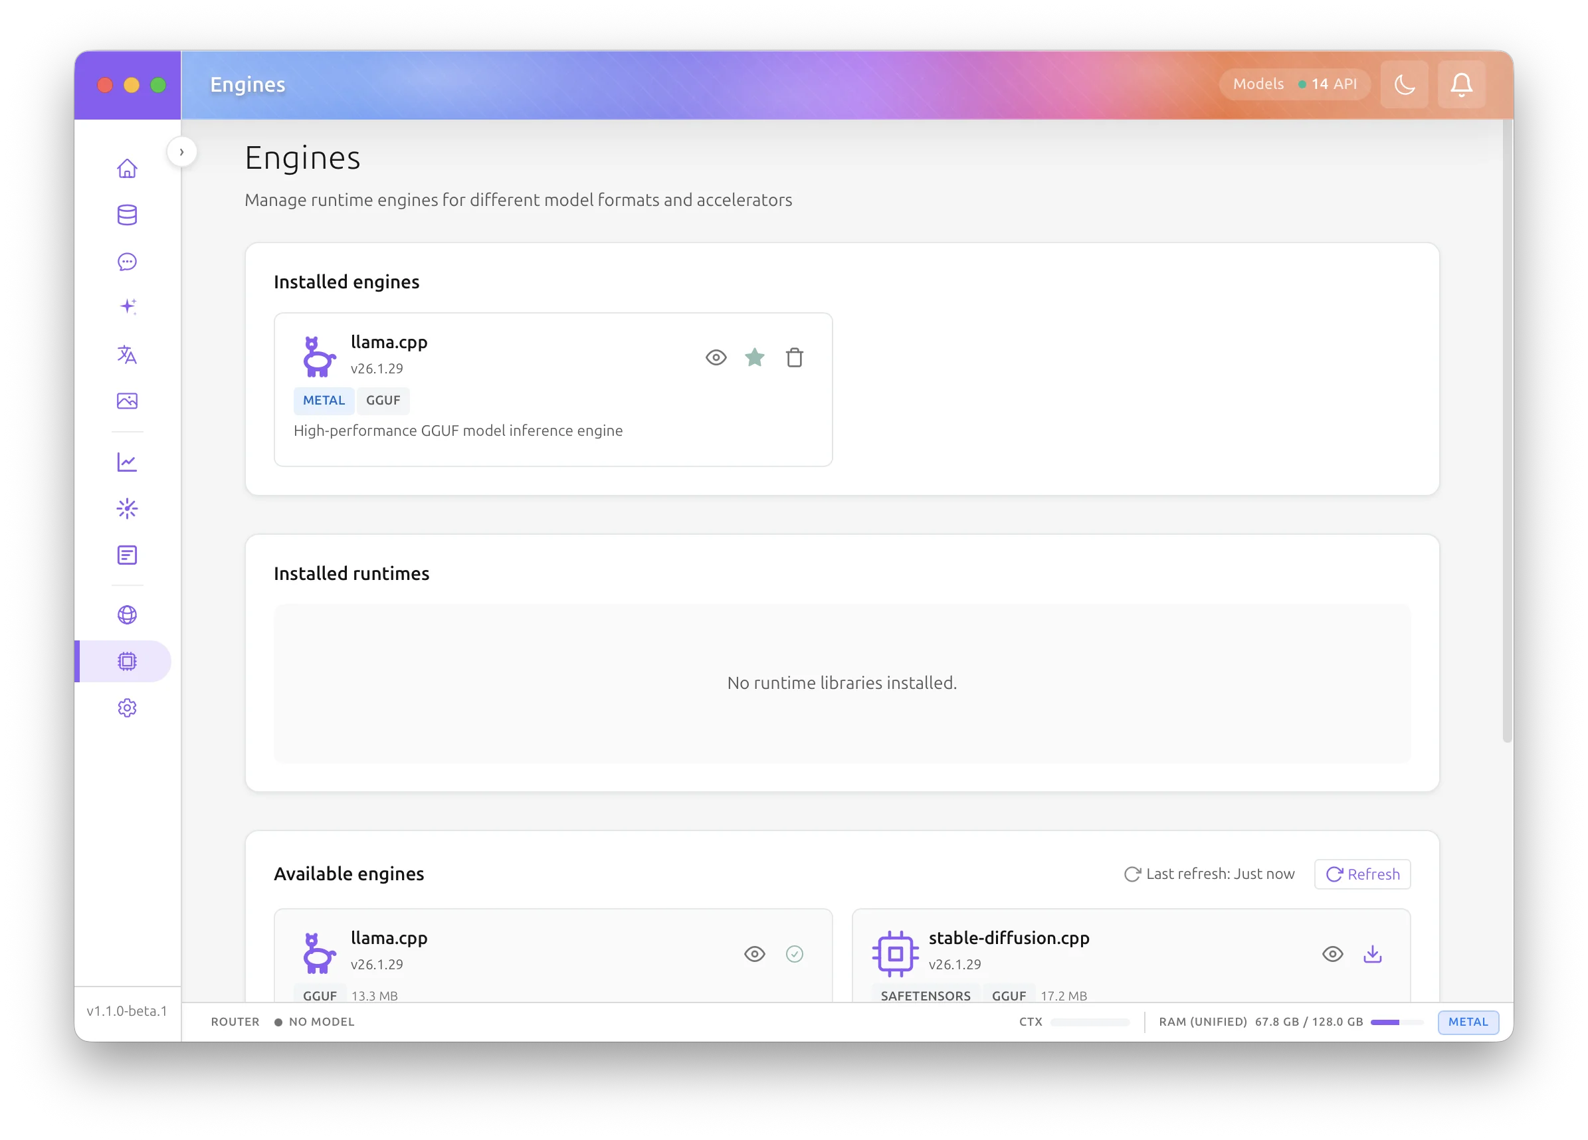Open the Settings gear sidebar tab
Image resolution: width=1588 pixels, height=1140 pixels.
click(x=127, y=708)
